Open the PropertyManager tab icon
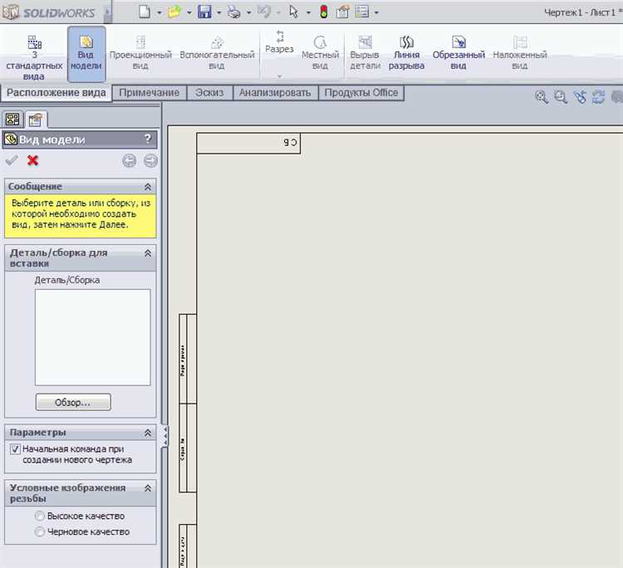623x568 pixels. point(36,119)
